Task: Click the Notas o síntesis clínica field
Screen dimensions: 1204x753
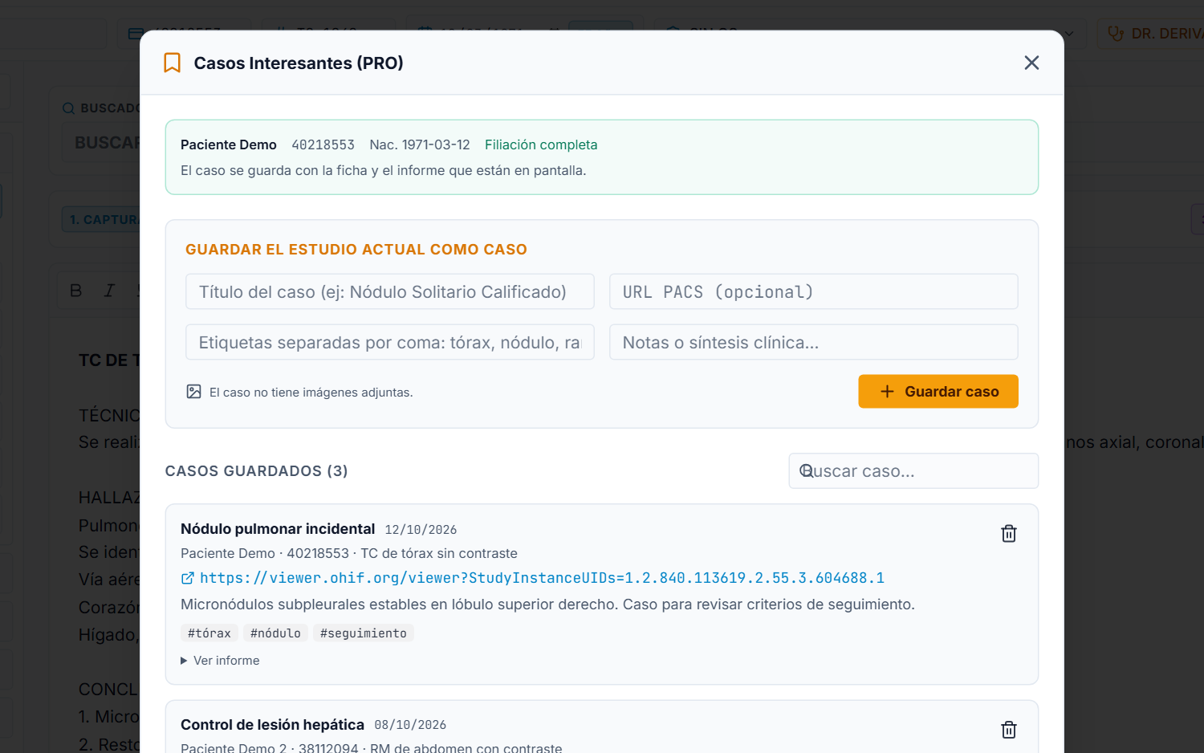Action: (x=814, y=342)
